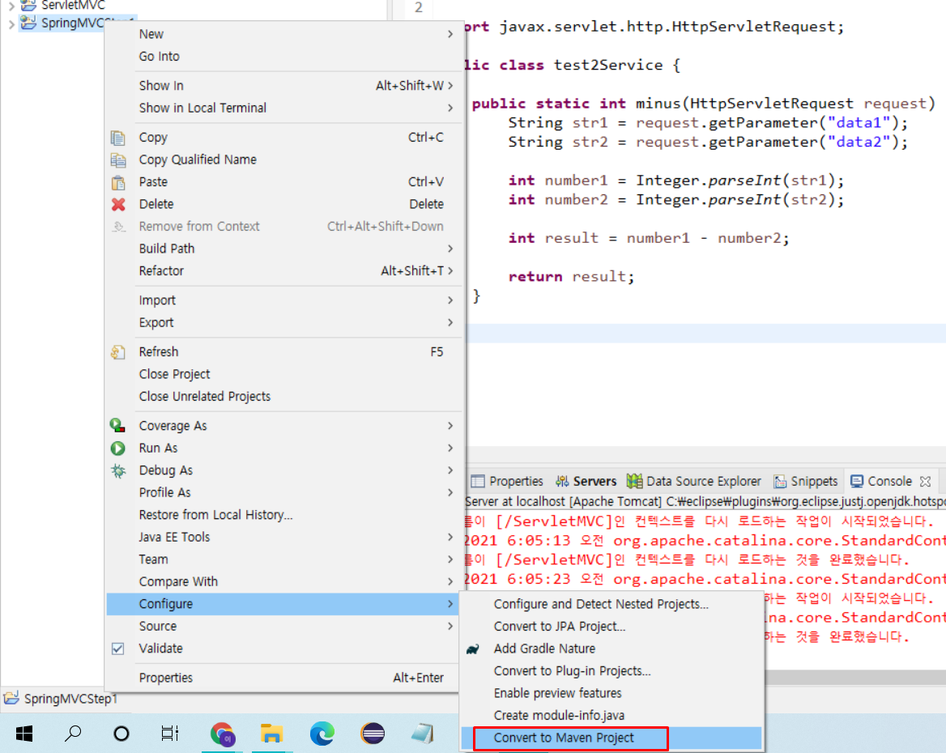Click Go Into menu entry

pyautogui.click(x=283, y=57)
